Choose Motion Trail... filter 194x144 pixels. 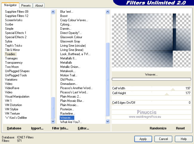[x=69, y=75]
